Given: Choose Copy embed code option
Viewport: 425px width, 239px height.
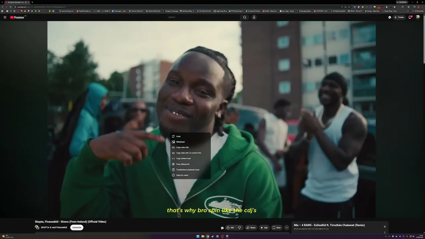Looking at the screenshot, I should click(190, 158).
